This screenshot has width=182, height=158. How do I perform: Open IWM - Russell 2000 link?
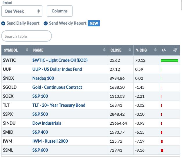(50, 141)
